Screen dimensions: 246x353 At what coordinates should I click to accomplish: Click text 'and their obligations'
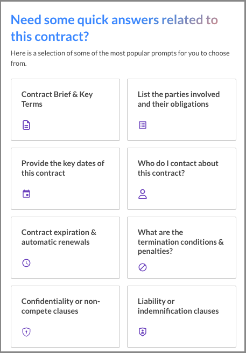pyautogui.click(x=173, y=104)
